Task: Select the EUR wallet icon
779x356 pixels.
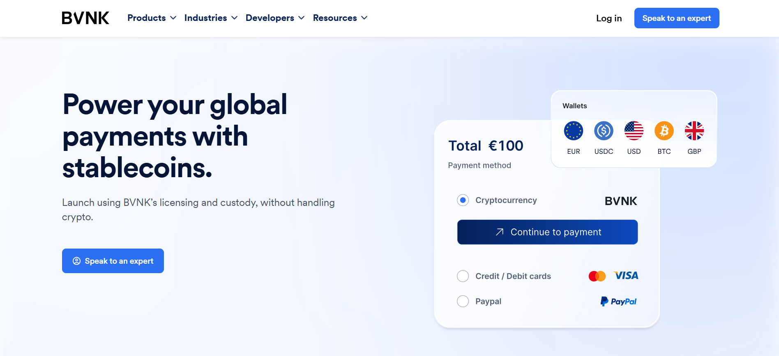Action: tap(573, 130)
